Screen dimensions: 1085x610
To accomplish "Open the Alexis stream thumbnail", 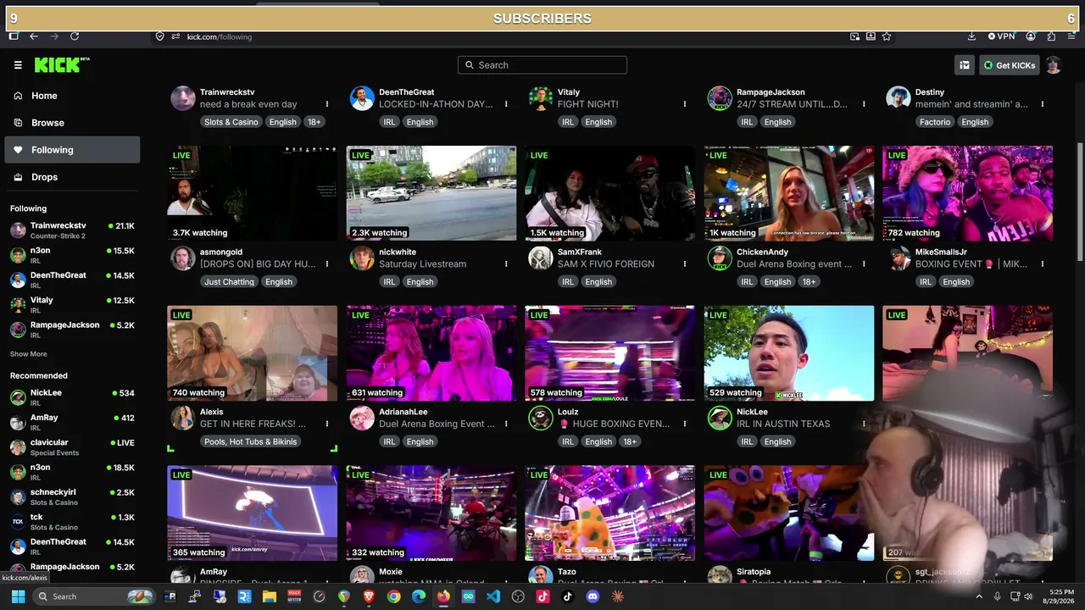I will click(253, 353).
